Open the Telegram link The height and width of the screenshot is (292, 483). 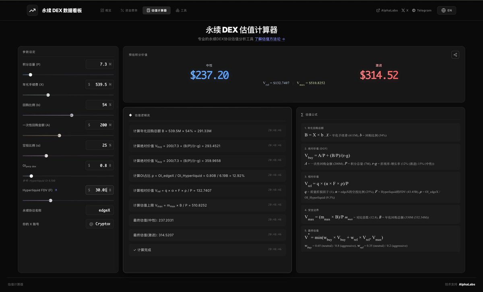pyautogui.click(x=422, y=10)
